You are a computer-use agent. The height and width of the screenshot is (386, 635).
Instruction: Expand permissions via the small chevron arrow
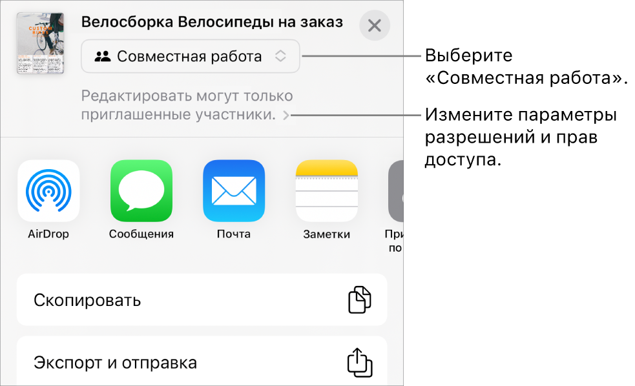286,117
